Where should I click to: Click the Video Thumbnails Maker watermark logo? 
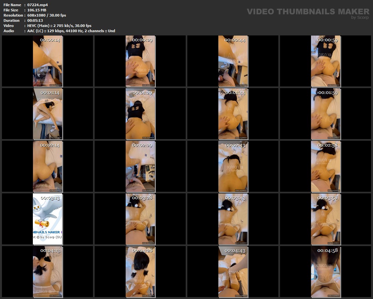[308, 12]
